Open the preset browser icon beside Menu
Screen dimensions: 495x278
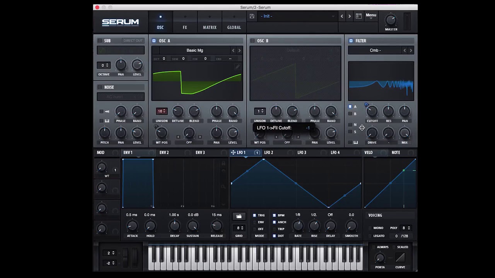point(358,16)
